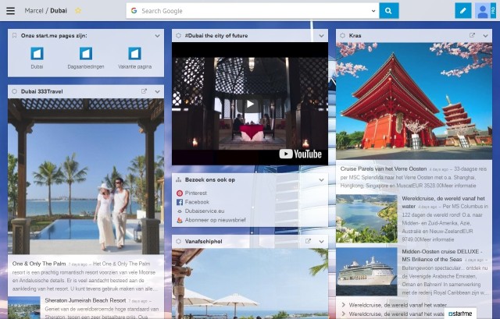Screen dimensions: 500x319
Task: Open Dubai 333Travel in a new window
Action: pyautogui.click(x=144, y=91)
